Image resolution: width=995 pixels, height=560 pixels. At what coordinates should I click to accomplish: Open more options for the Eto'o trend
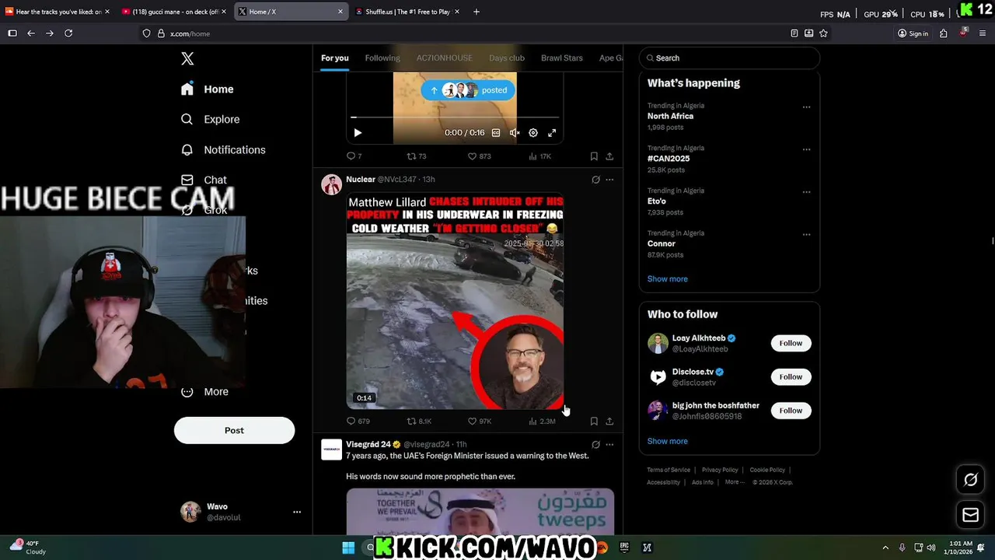(x=806, y=192)
